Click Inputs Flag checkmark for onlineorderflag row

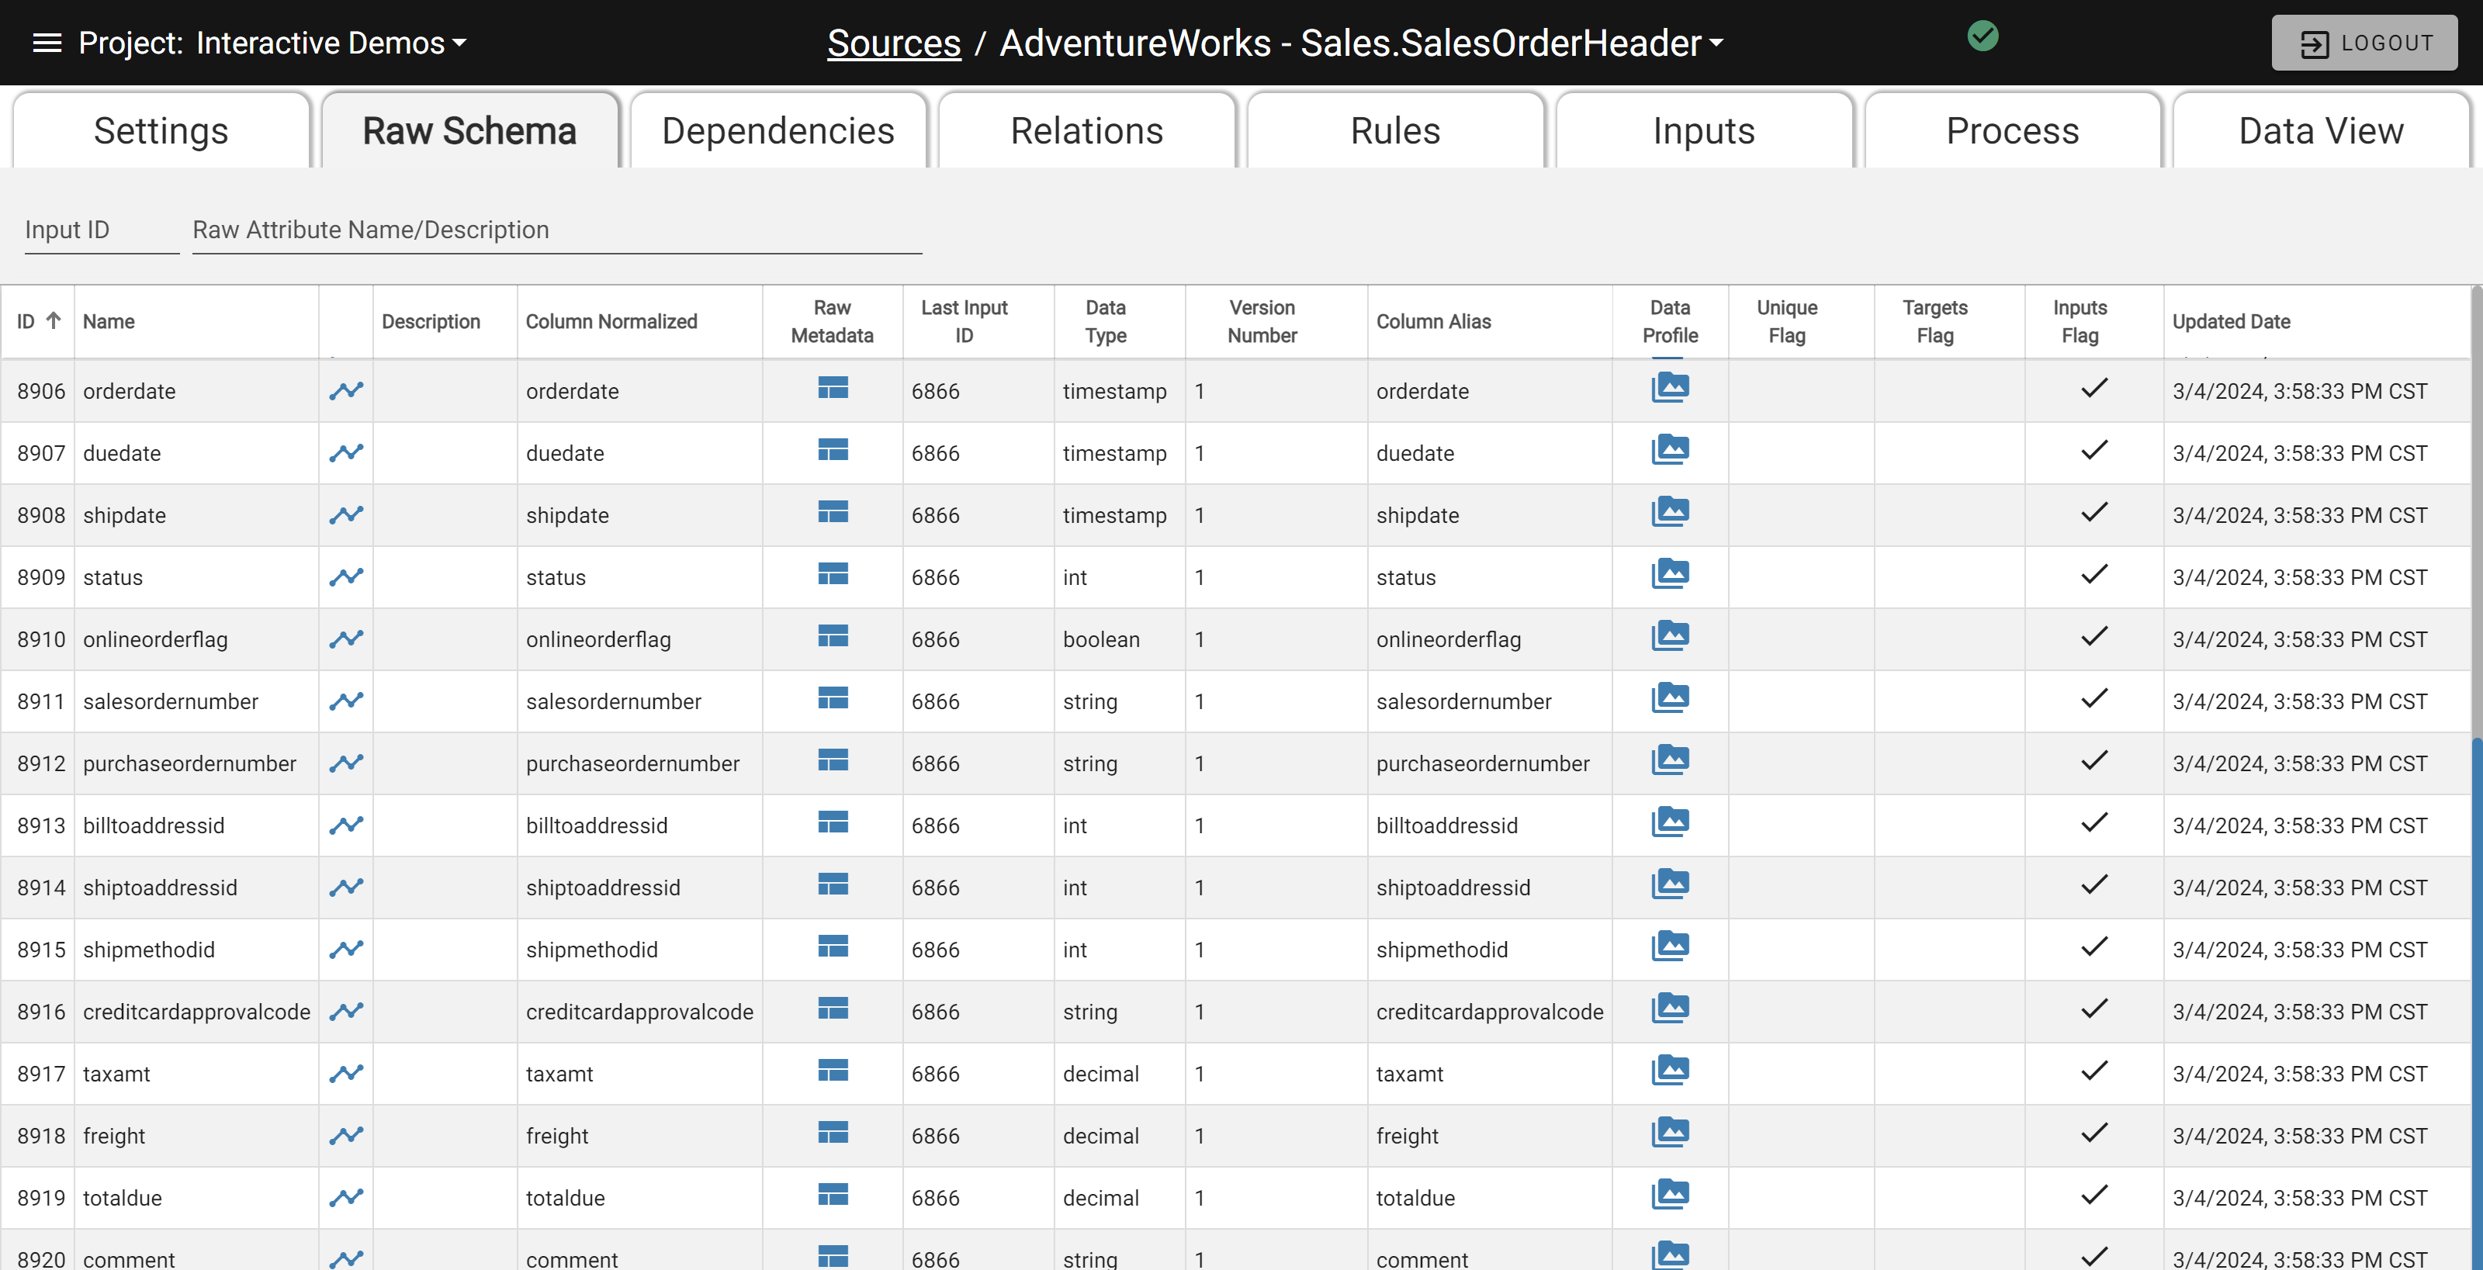tap(2094, 637)
